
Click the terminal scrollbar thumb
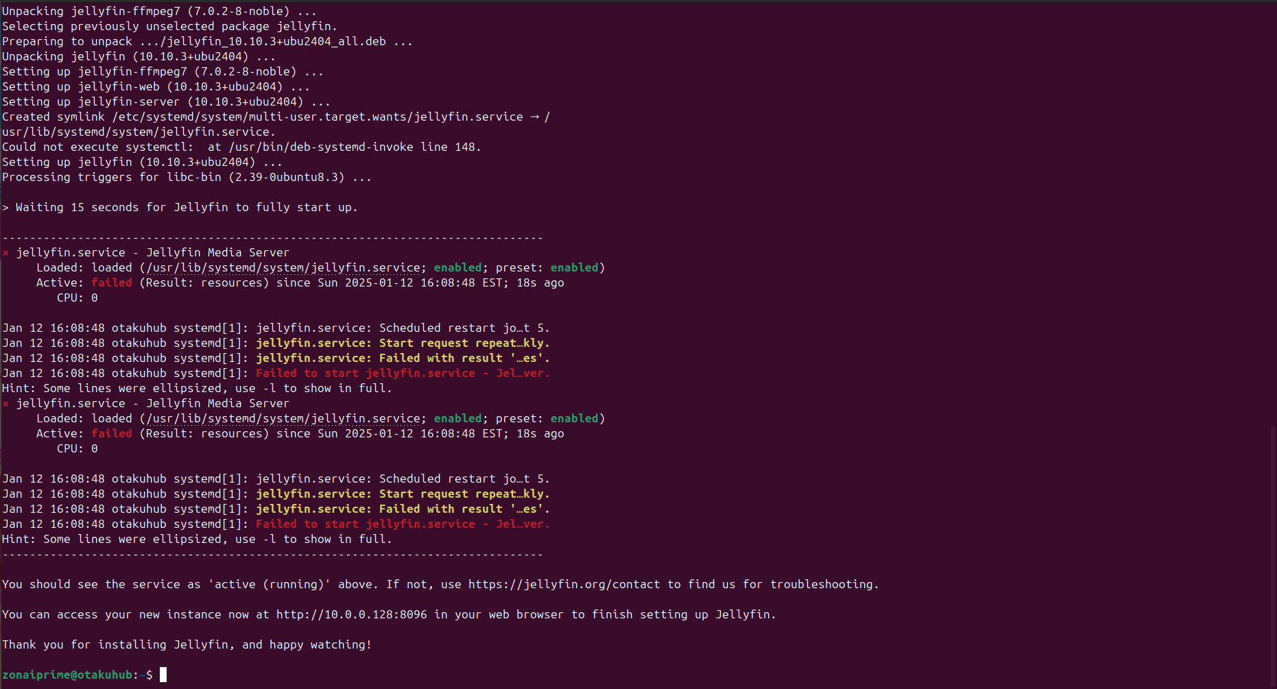tap(1273, 555)
